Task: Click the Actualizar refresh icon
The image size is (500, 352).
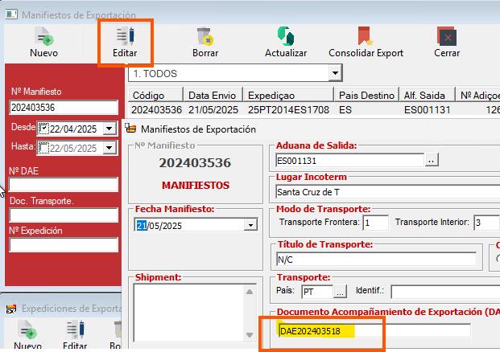Action: click(285, 36)
